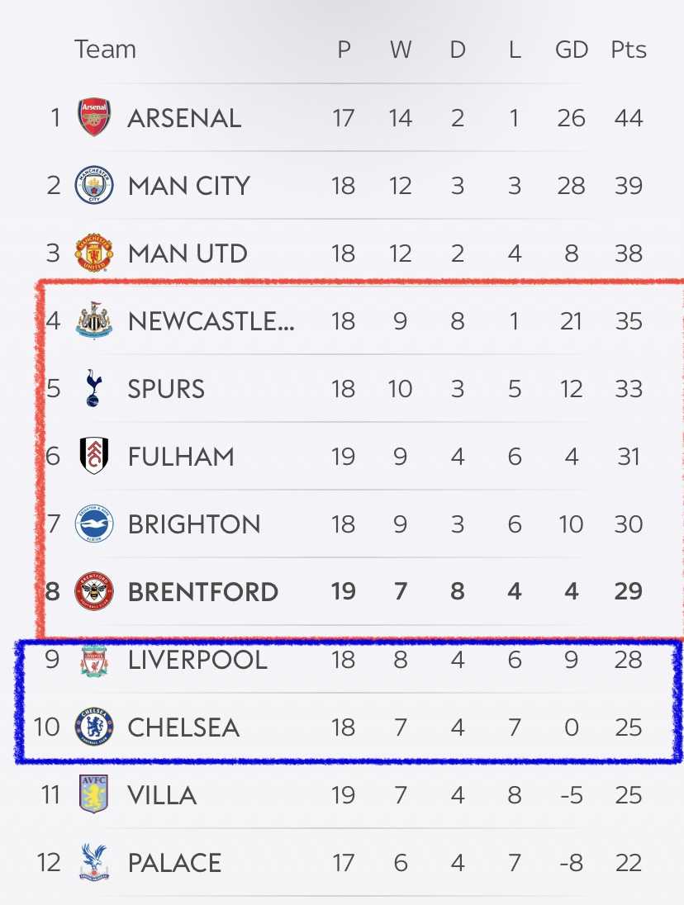
Task: Select the Aston Villa AVFC crest
Action: [x=94, y=794]
